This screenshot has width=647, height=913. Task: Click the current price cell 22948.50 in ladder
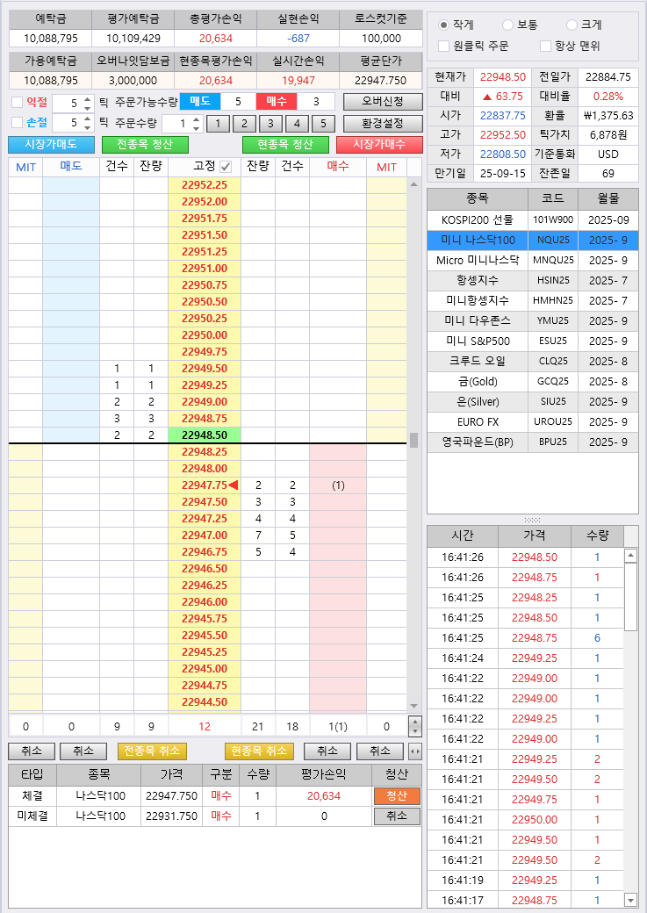(x=205, y=435)
